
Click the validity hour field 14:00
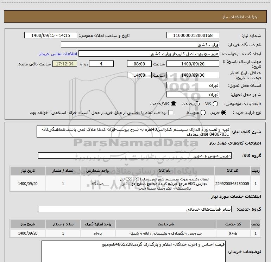click(x=139, y=75)
